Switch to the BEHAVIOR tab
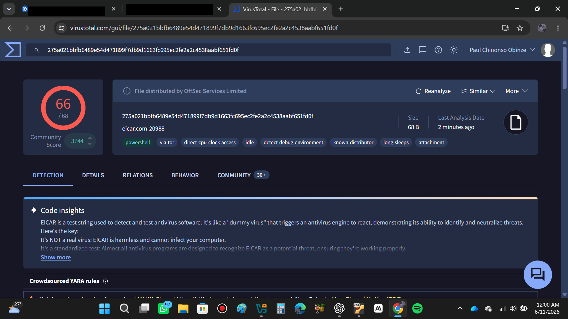The height and width of the screenshot is (319, 568). 185,175
